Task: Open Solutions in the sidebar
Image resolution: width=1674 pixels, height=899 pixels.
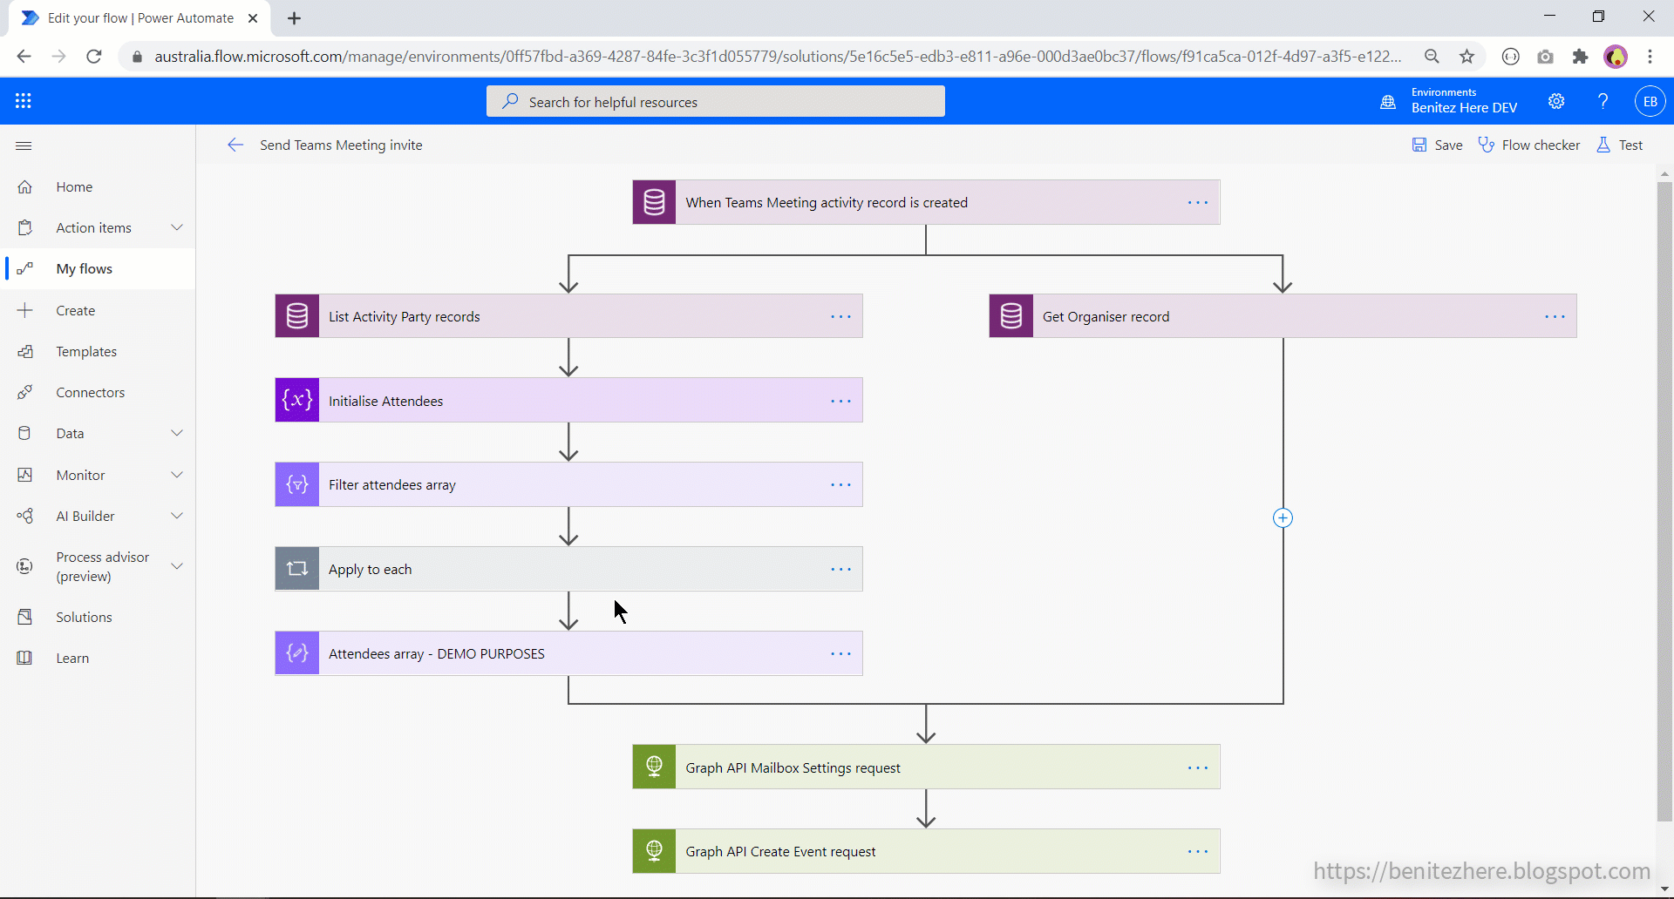Action: point(98,617)
